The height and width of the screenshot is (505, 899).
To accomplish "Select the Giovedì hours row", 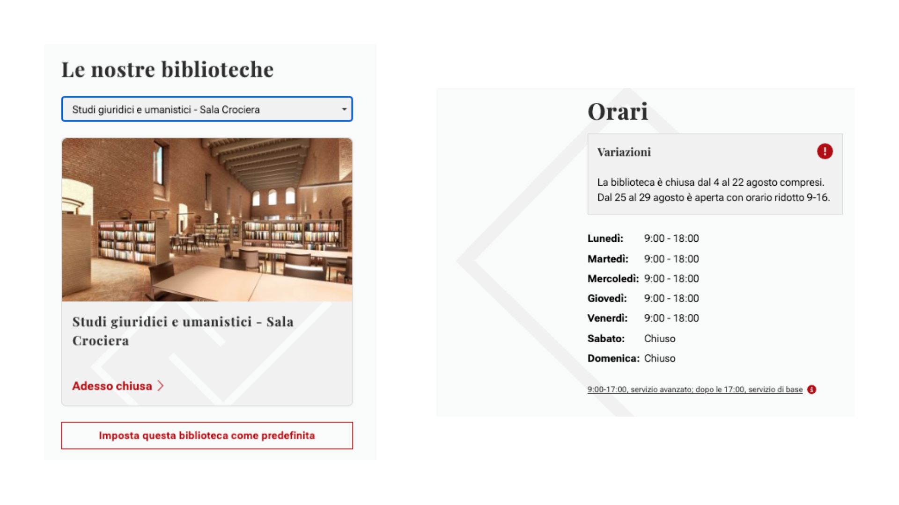I will [643, 298].
